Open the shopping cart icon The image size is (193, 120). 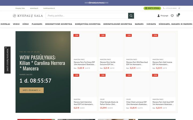178,16
